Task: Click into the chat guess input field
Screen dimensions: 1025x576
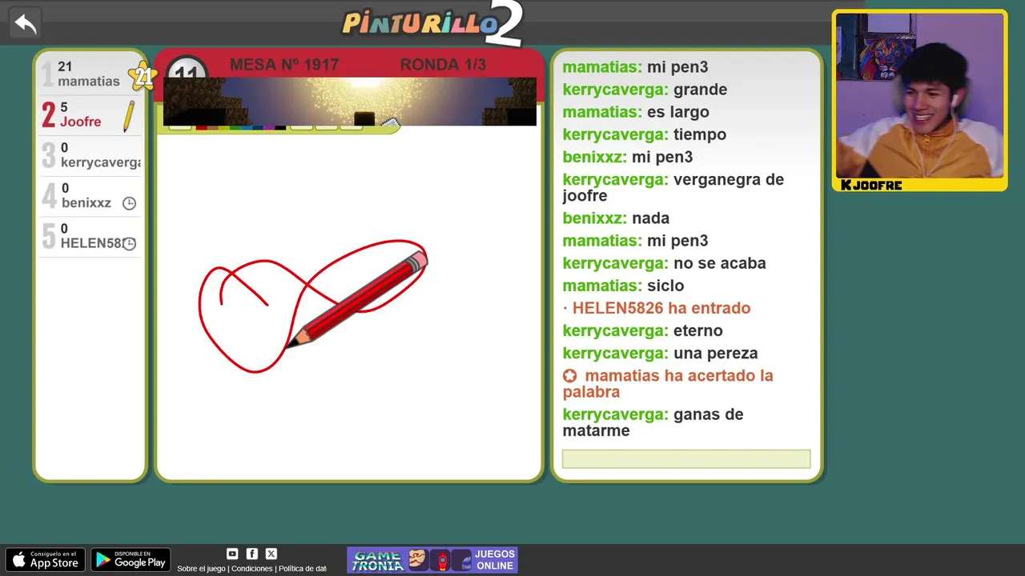Action: point(686,459)
